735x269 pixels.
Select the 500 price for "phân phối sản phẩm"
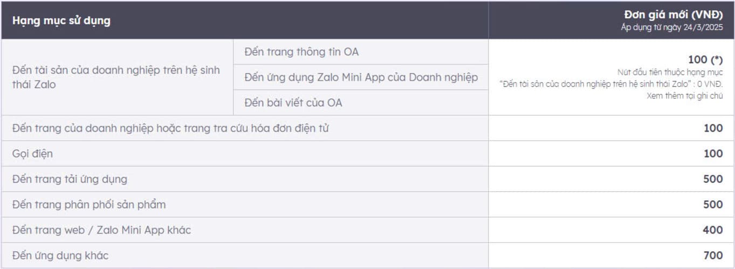713,204
